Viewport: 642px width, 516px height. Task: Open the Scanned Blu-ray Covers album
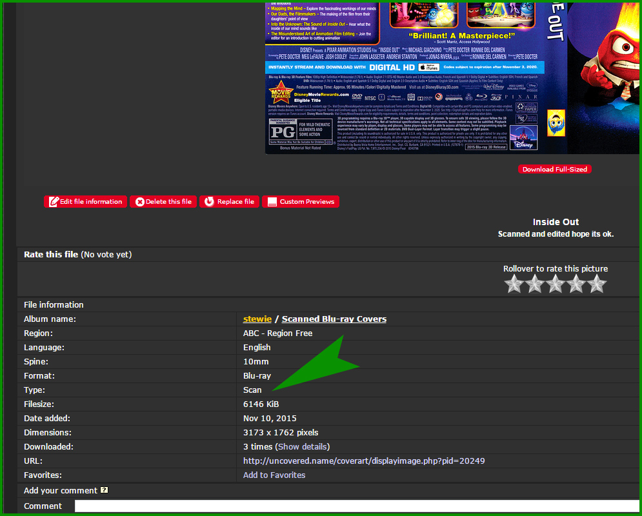tap(334, 319)
